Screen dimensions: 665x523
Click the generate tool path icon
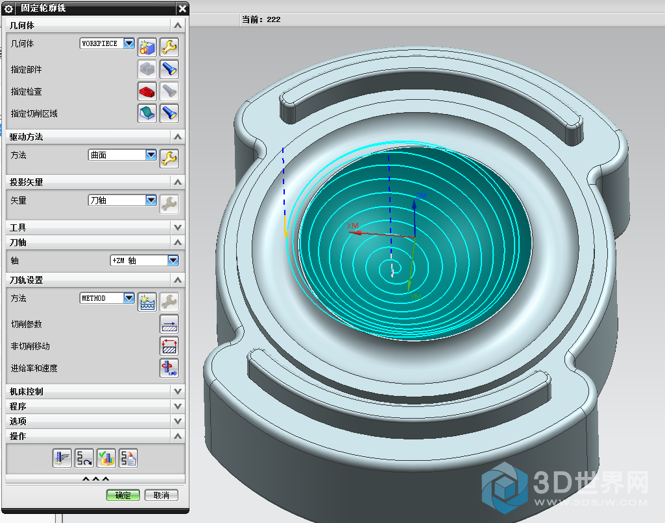coord(62,458)
